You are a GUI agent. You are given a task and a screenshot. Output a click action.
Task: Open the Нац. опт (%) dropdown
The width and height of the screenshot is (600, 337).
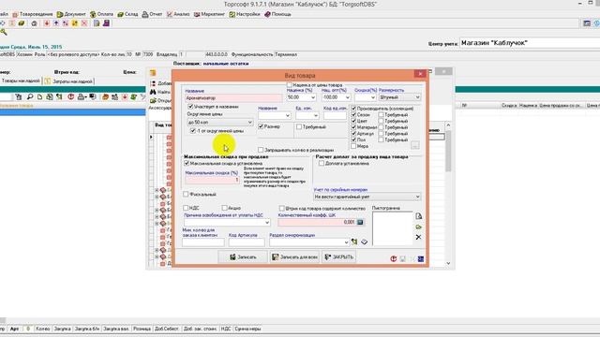[x=347, y=97]
